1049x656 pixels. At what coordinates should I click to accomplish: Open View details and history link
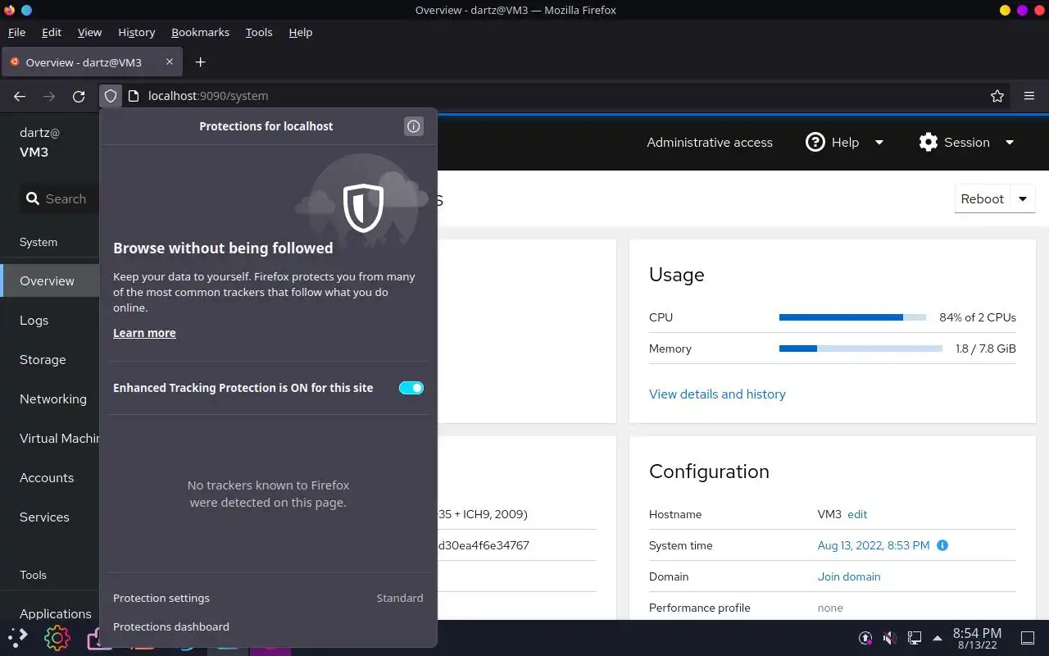coord(717,394)
